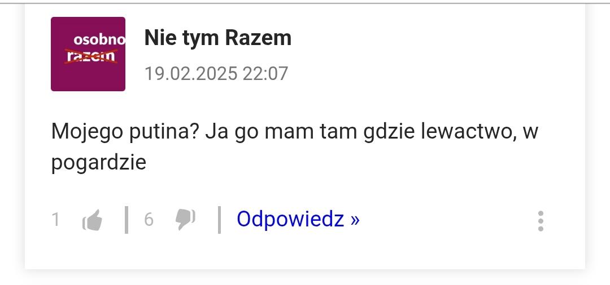Open the osobno razem avatar image
Viewport: 610px width, 285px height.
[88, 54]
